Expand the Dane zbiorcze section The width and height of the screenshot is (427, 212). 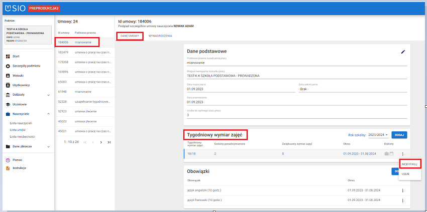click(x=48, y=146)
